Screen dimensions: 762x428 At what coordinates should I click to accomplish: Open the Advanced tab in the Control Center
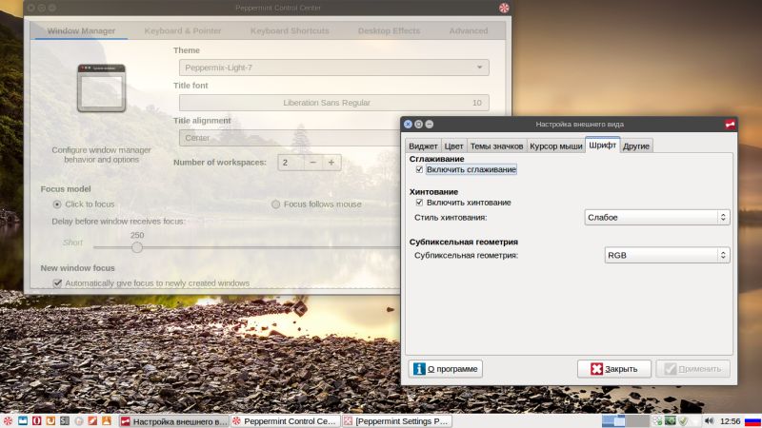coord(469,30)
